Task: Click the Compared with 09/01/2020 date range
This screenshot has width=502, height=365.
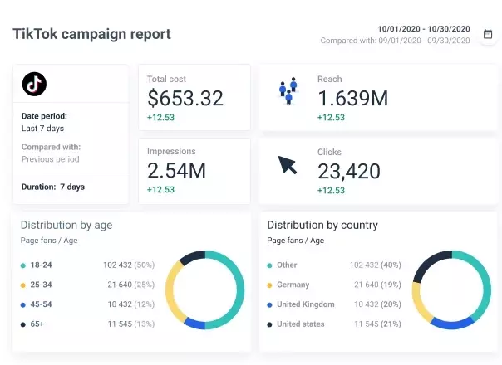Action: point(396,41)
